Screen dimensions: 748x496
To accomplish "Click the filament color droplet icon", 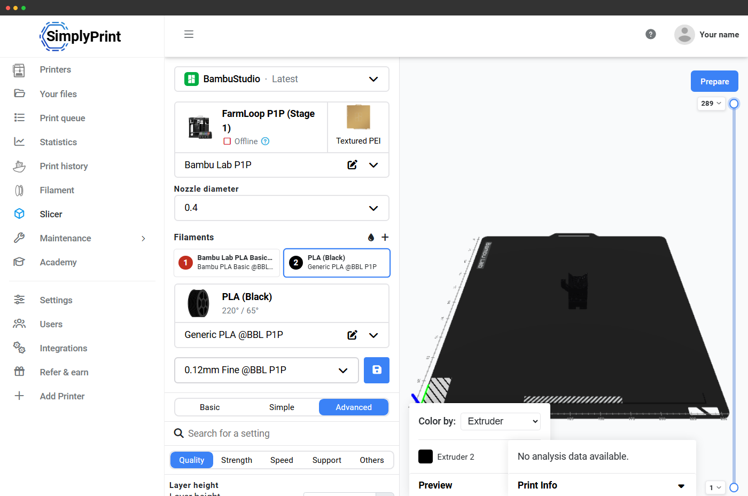I will [371, 237].
